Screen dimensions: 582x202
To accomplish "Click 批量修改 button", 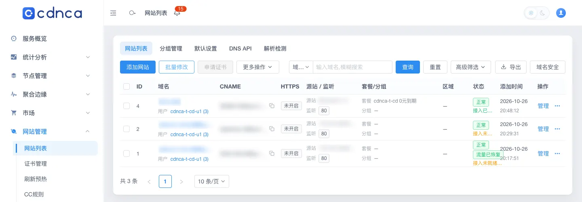I will coord(177,67).
